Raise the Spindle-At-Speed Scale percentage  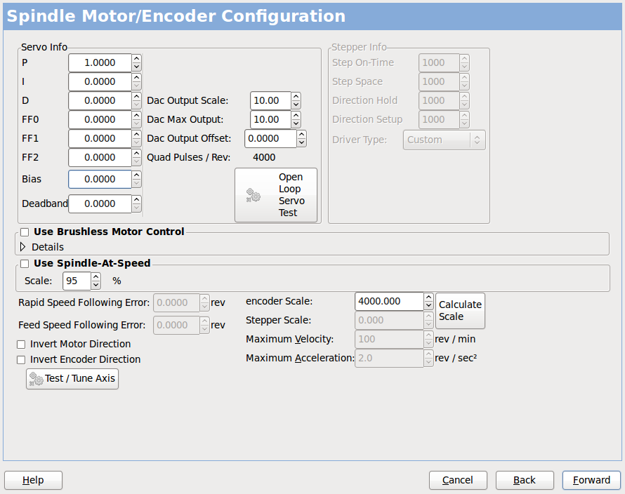point(95,276)
